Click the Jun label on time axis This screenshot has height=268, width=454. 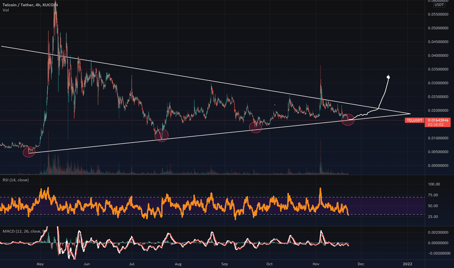(86, 264)
